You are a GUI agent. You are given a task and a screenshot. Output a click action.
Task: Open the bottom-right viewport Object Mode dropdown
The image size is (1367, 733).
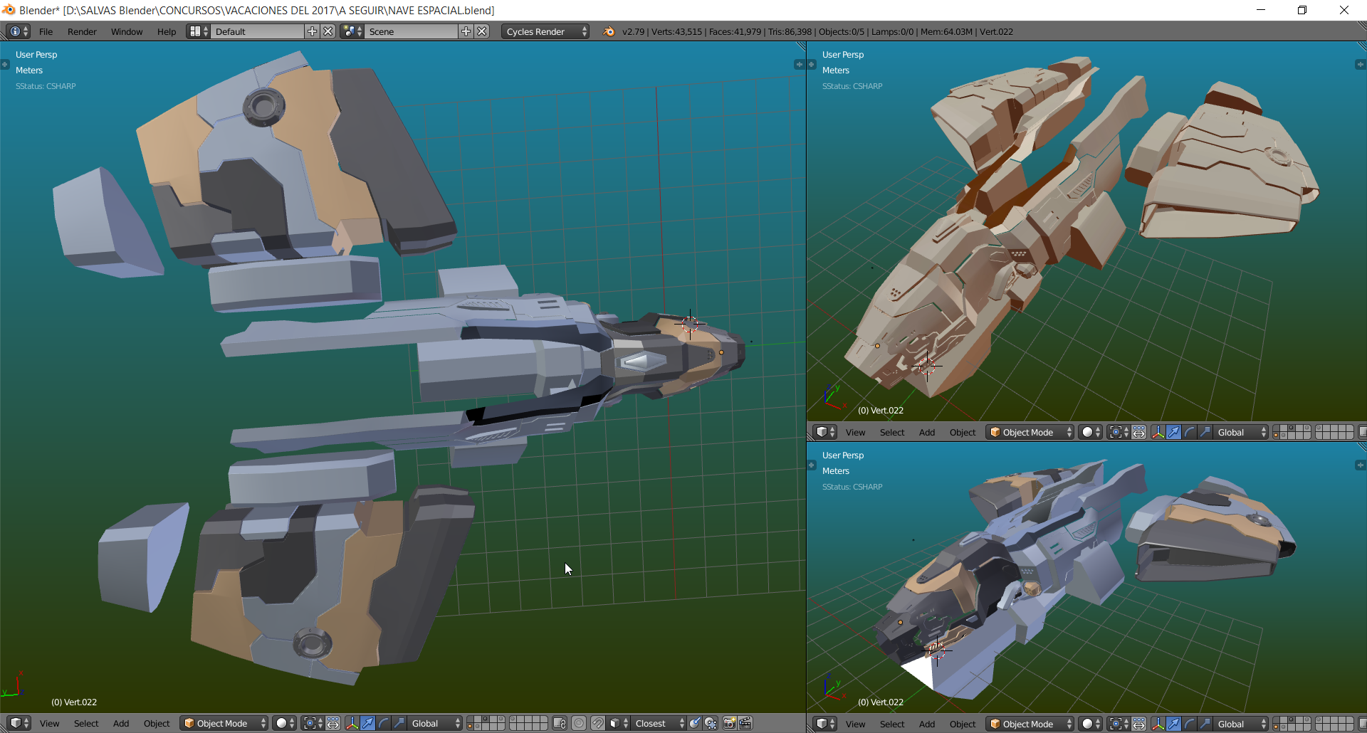coord(1030,724)
